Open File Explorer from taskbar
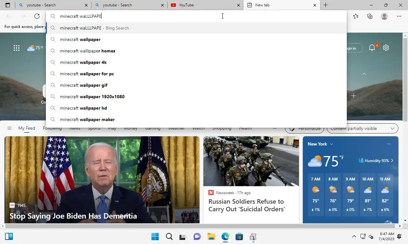The height and width of the screenshot is (244, 408). click(x=211, y=237)
